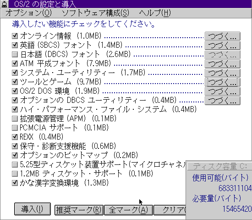Click つづく... button for オンライン情報
252x220 pixels.
click(x=223, y=36)
